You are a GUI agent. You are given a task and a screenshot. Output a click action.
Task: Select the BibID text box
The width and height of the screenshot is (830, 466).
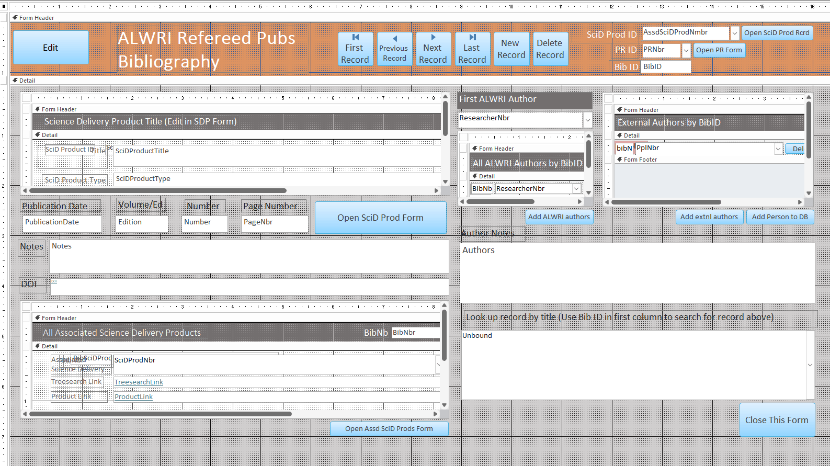tap(666, 67)
